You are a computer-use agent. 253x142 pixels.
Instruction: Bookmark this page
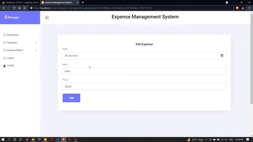(x=25, y=8)
